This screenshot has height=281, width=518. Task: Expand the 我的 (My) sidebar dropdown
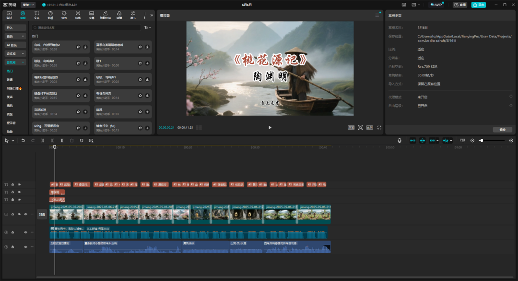coord(23,36)
